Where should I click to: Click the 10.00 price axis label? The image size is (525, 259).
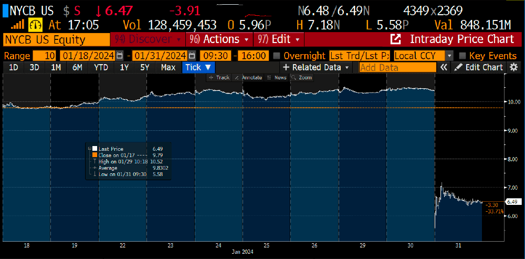tap(514, 102)
